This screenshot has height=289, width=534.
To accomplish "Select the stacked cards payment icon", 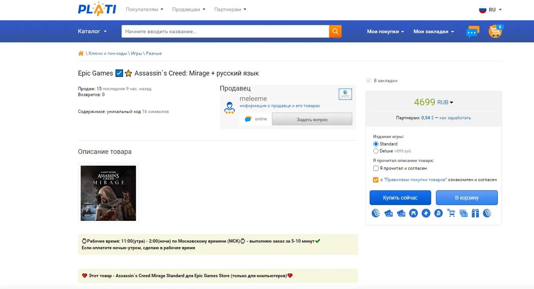I will [x=463, y=213].
